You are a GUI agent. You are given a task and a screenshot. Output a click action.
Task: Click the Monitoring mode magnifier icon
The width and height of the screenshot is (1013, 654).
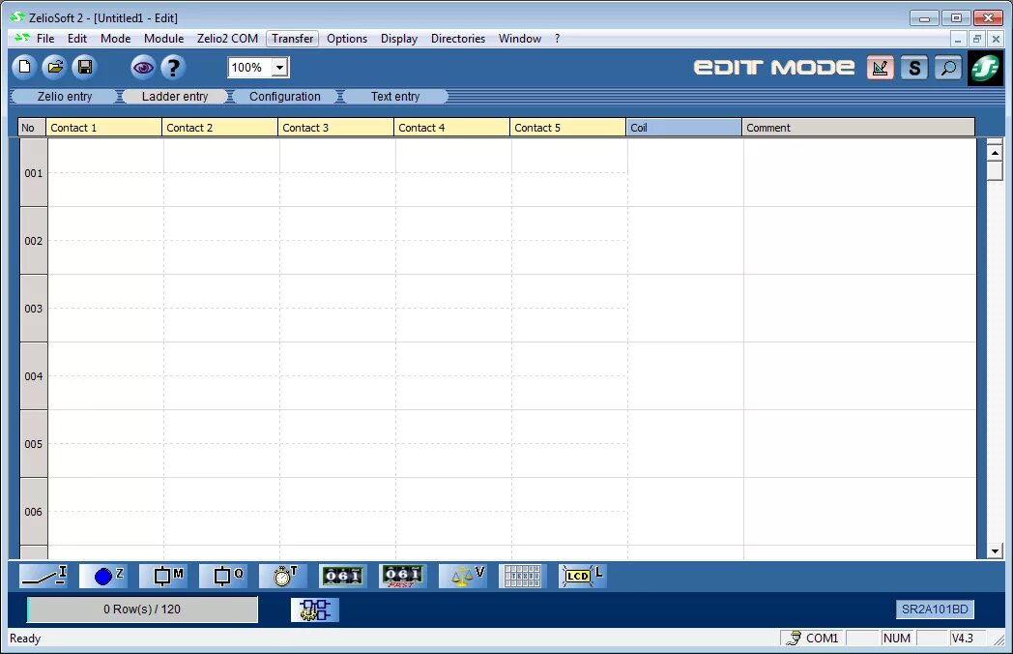click(x=948, y=68)
